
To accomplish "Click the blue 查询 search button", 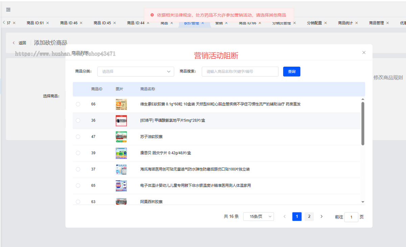I will click(x=292, y=71).
